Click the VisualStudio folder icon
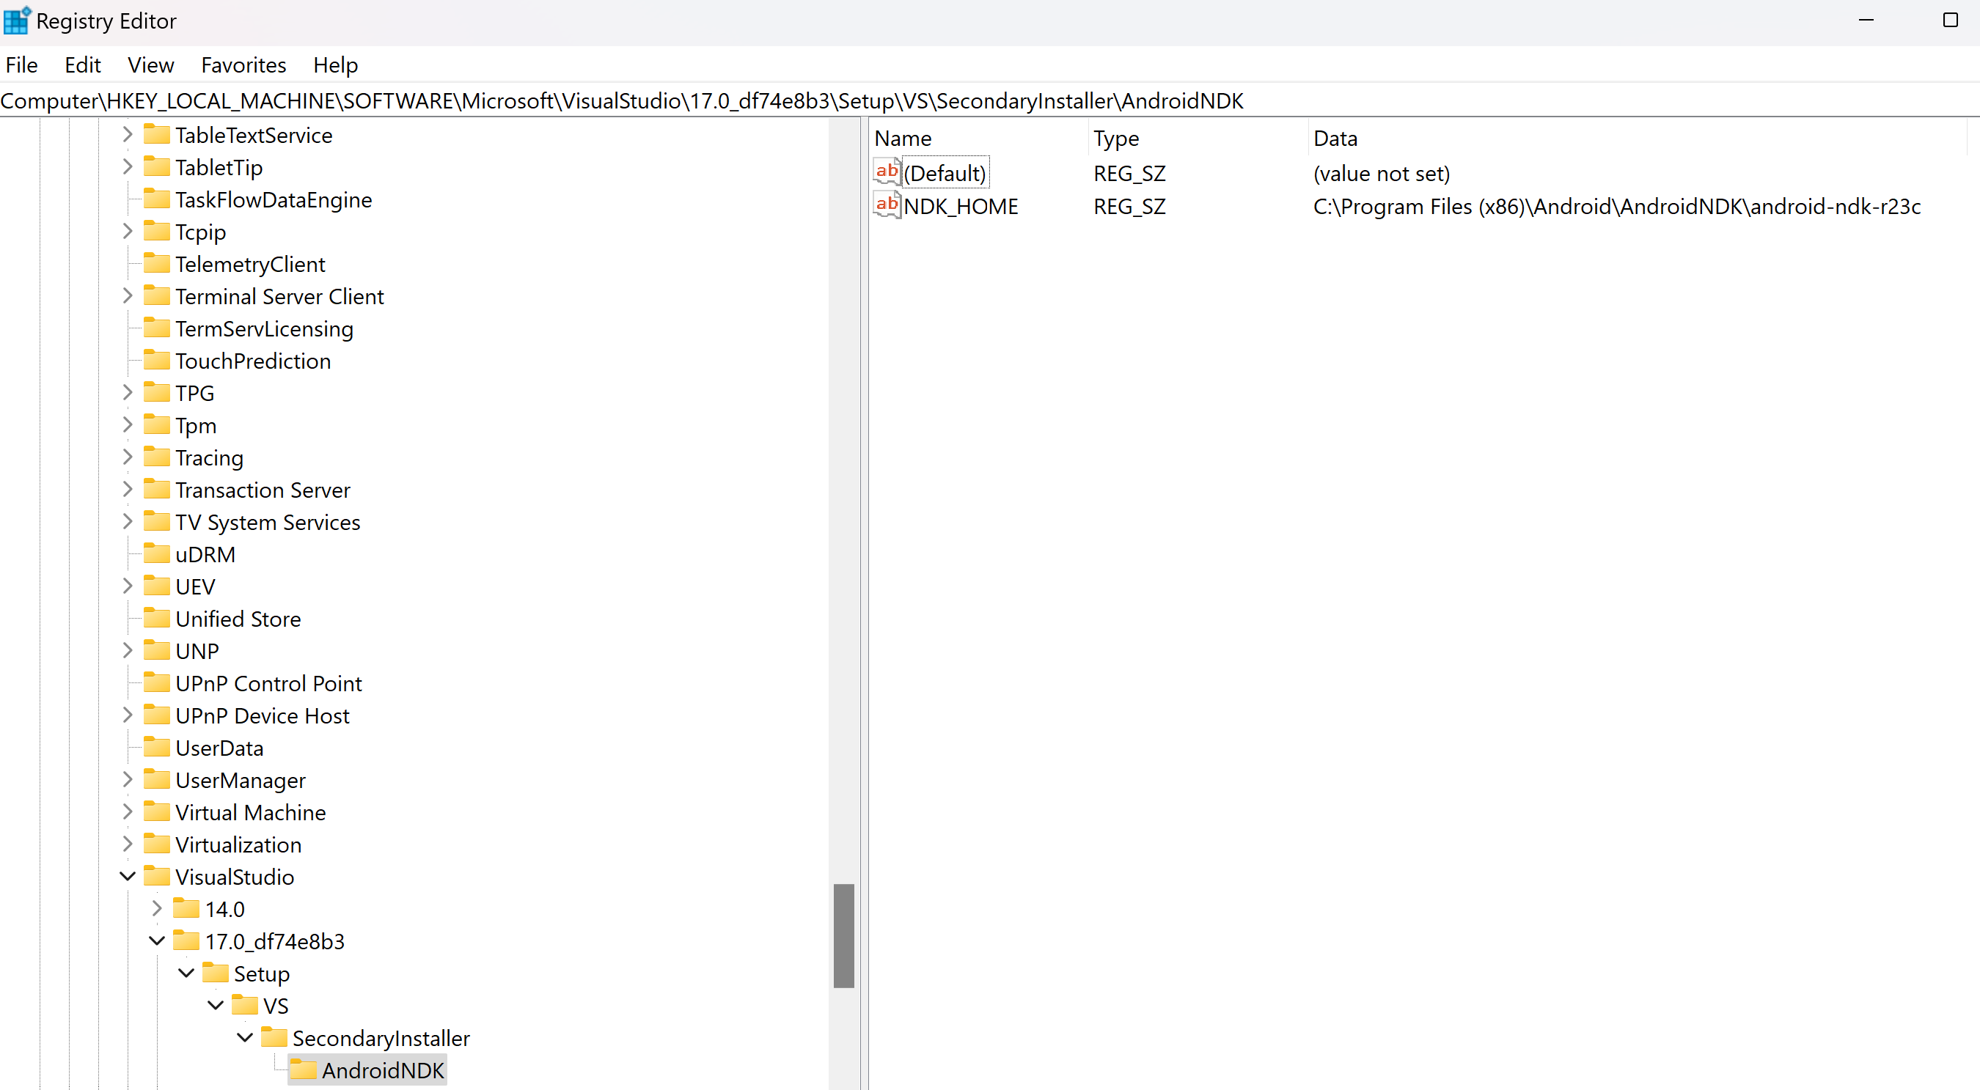This screenshot has width=1980, height=1090. coord(157,876)
